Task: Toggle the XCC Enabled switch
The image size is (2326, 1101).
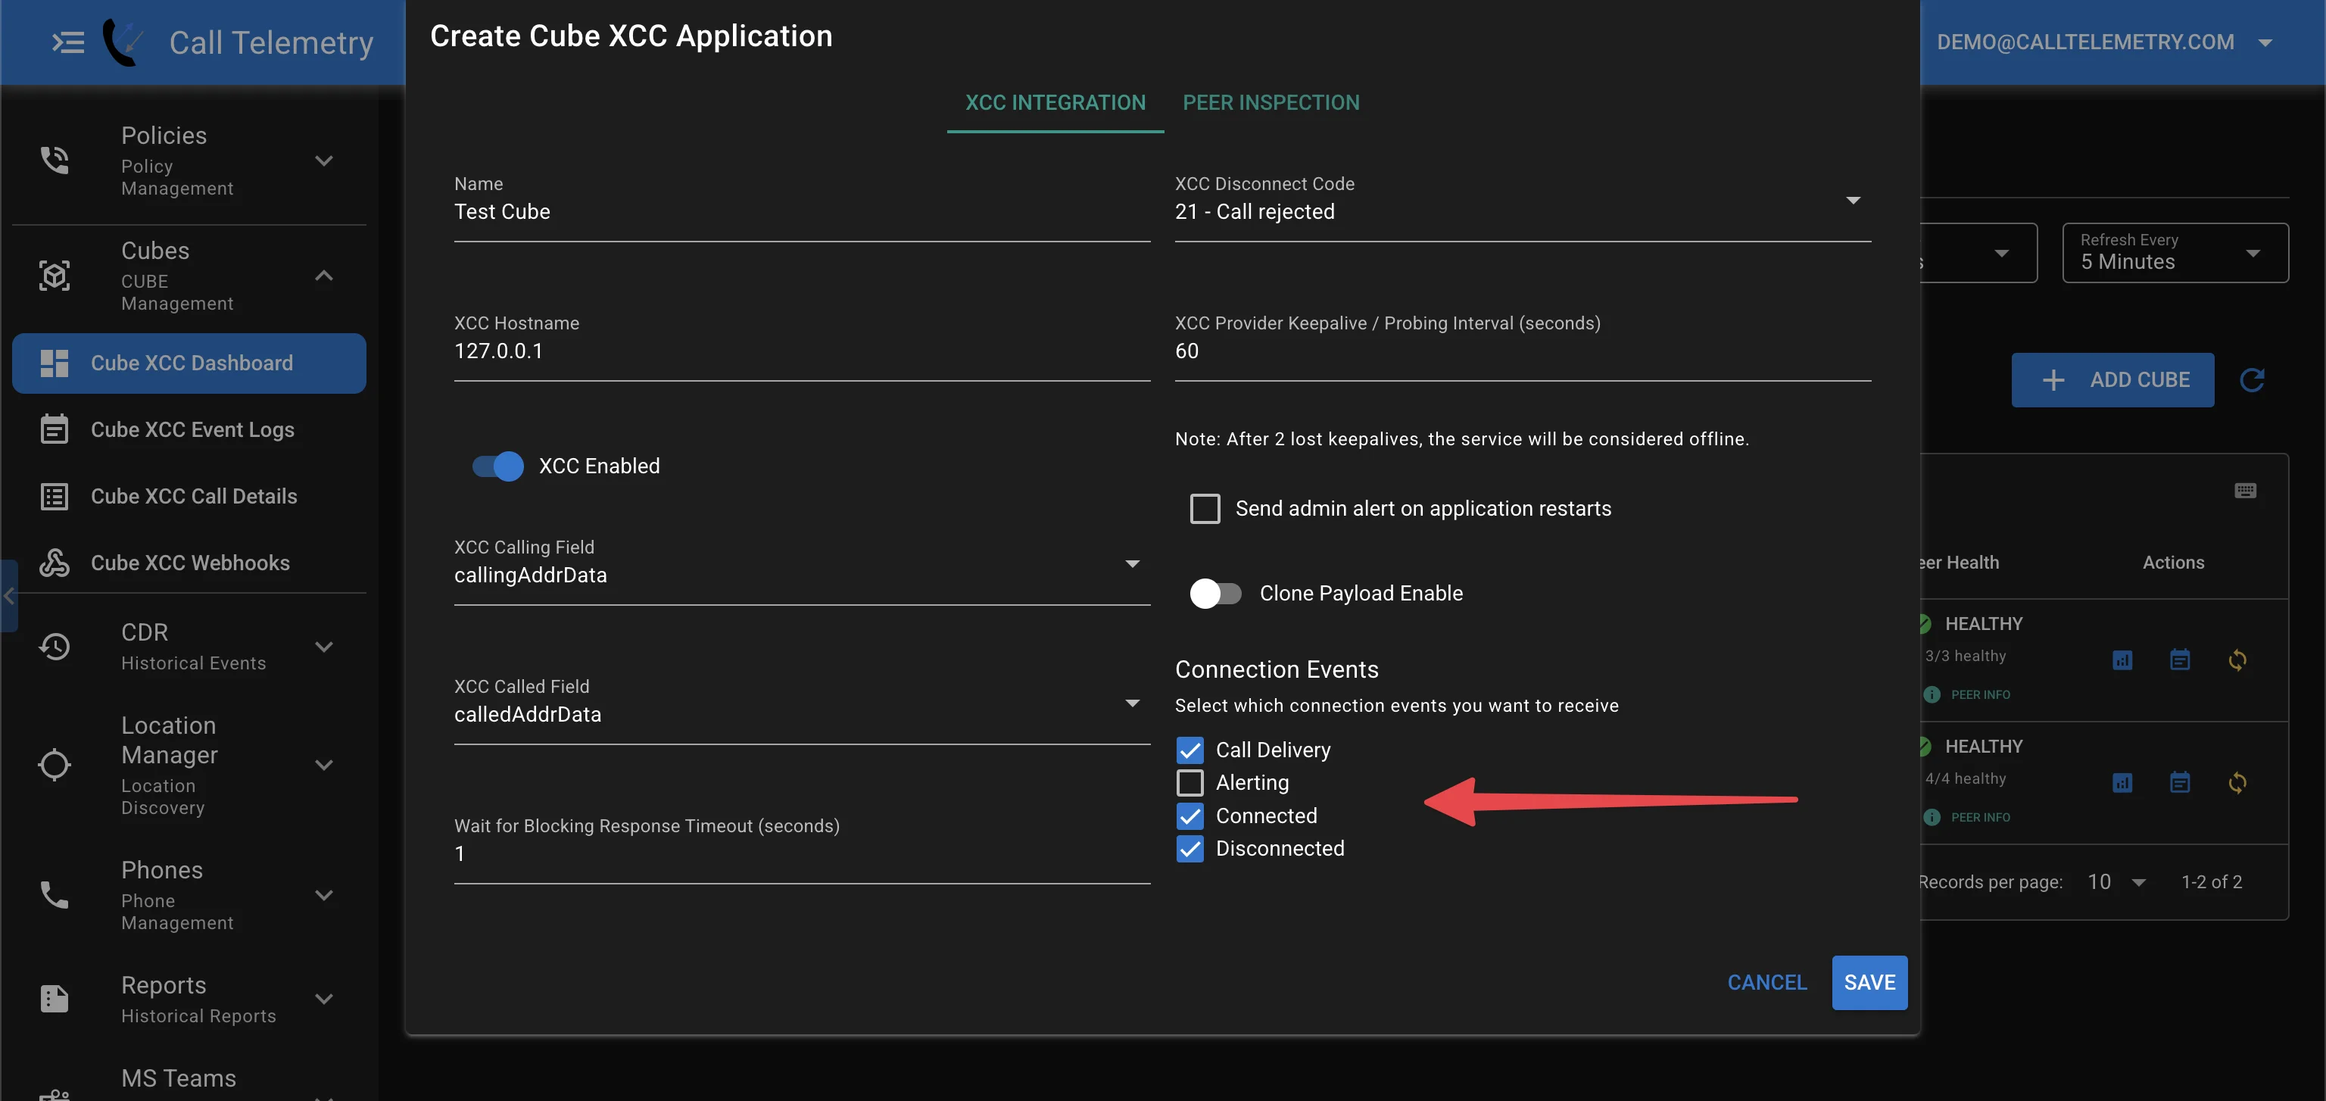Action: point(497,466)
